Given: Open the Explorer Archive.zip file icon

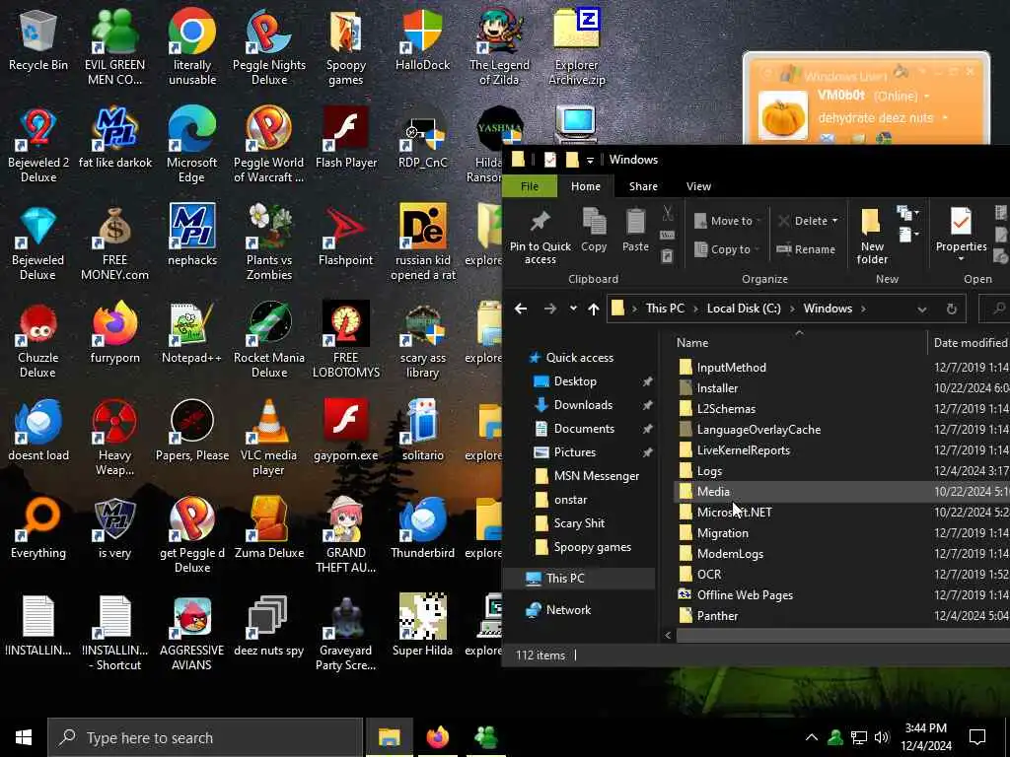Looking at the screenshot, I should pos(576,48).
